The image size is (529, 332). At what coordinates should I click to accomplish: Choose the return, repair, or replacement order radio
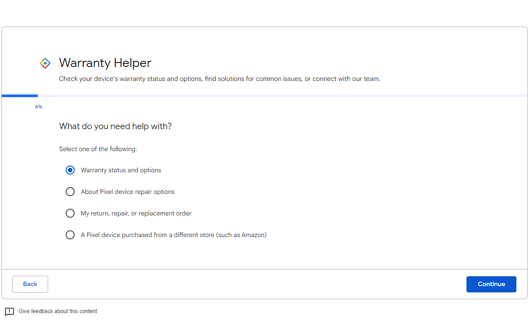[x=70, y=213]
